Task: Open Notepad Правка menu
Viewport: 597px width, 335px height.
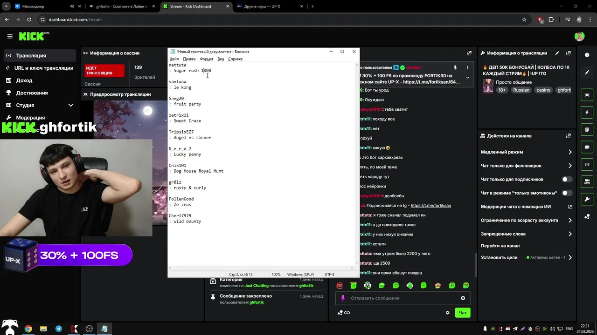Action: [x=189, y=59]
